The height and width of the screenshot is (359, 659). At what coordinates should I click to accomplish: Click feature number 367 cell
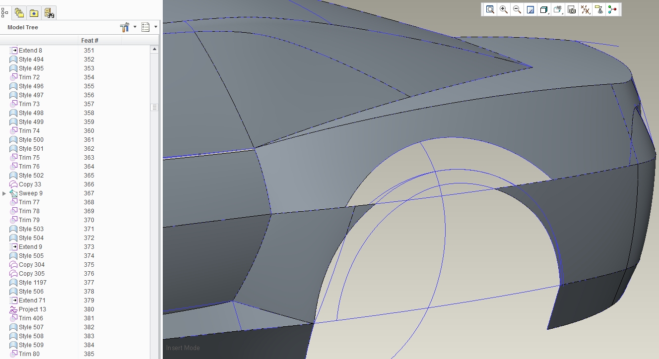(x=89, y=193)
